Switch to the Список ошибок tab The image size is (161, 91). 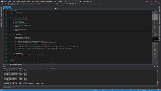click(x=7, y=88)
